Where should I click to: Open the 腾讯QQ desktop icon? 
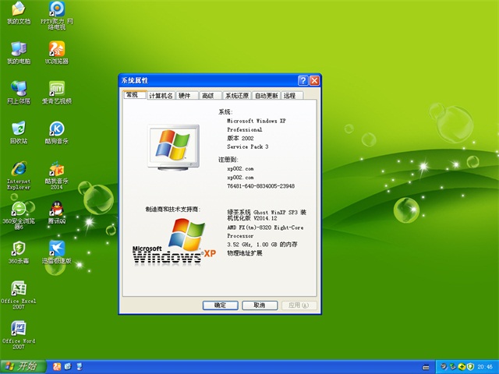coord(56,209)
